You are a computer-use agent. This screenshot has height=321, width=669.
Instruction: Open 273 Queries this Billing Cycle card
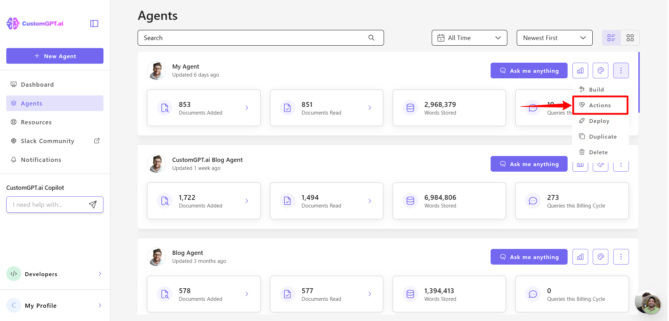click(x=572, y=201)
